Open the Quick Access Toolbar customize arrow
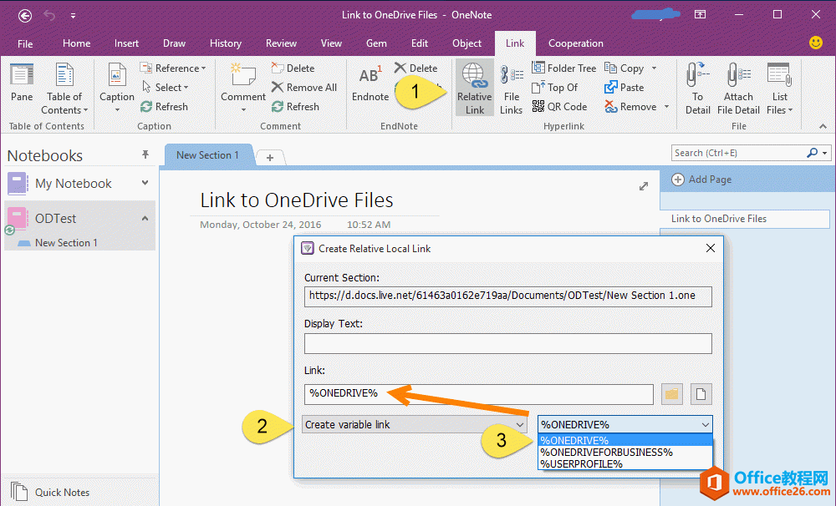Image resolution: width=836 pixels, height=506 pixels. (73, 16)
